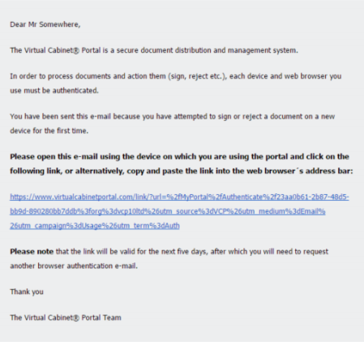This screenshot has width=364, height=342.
Task: Click the bold words Please note
Action: pos(32,251)
